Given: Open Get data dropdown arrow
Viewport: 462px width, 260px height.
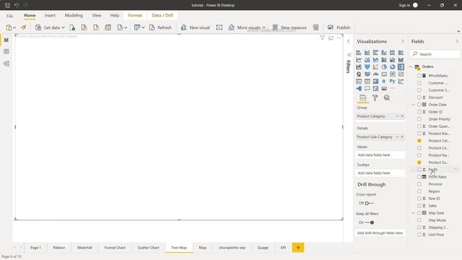Looking at the screenshot, I should [63, 27].
